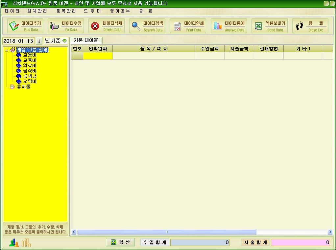Click the 데이타인쇄 (Print Data) icon
This screenshot has width=336, height=250.
coord(177,26)
